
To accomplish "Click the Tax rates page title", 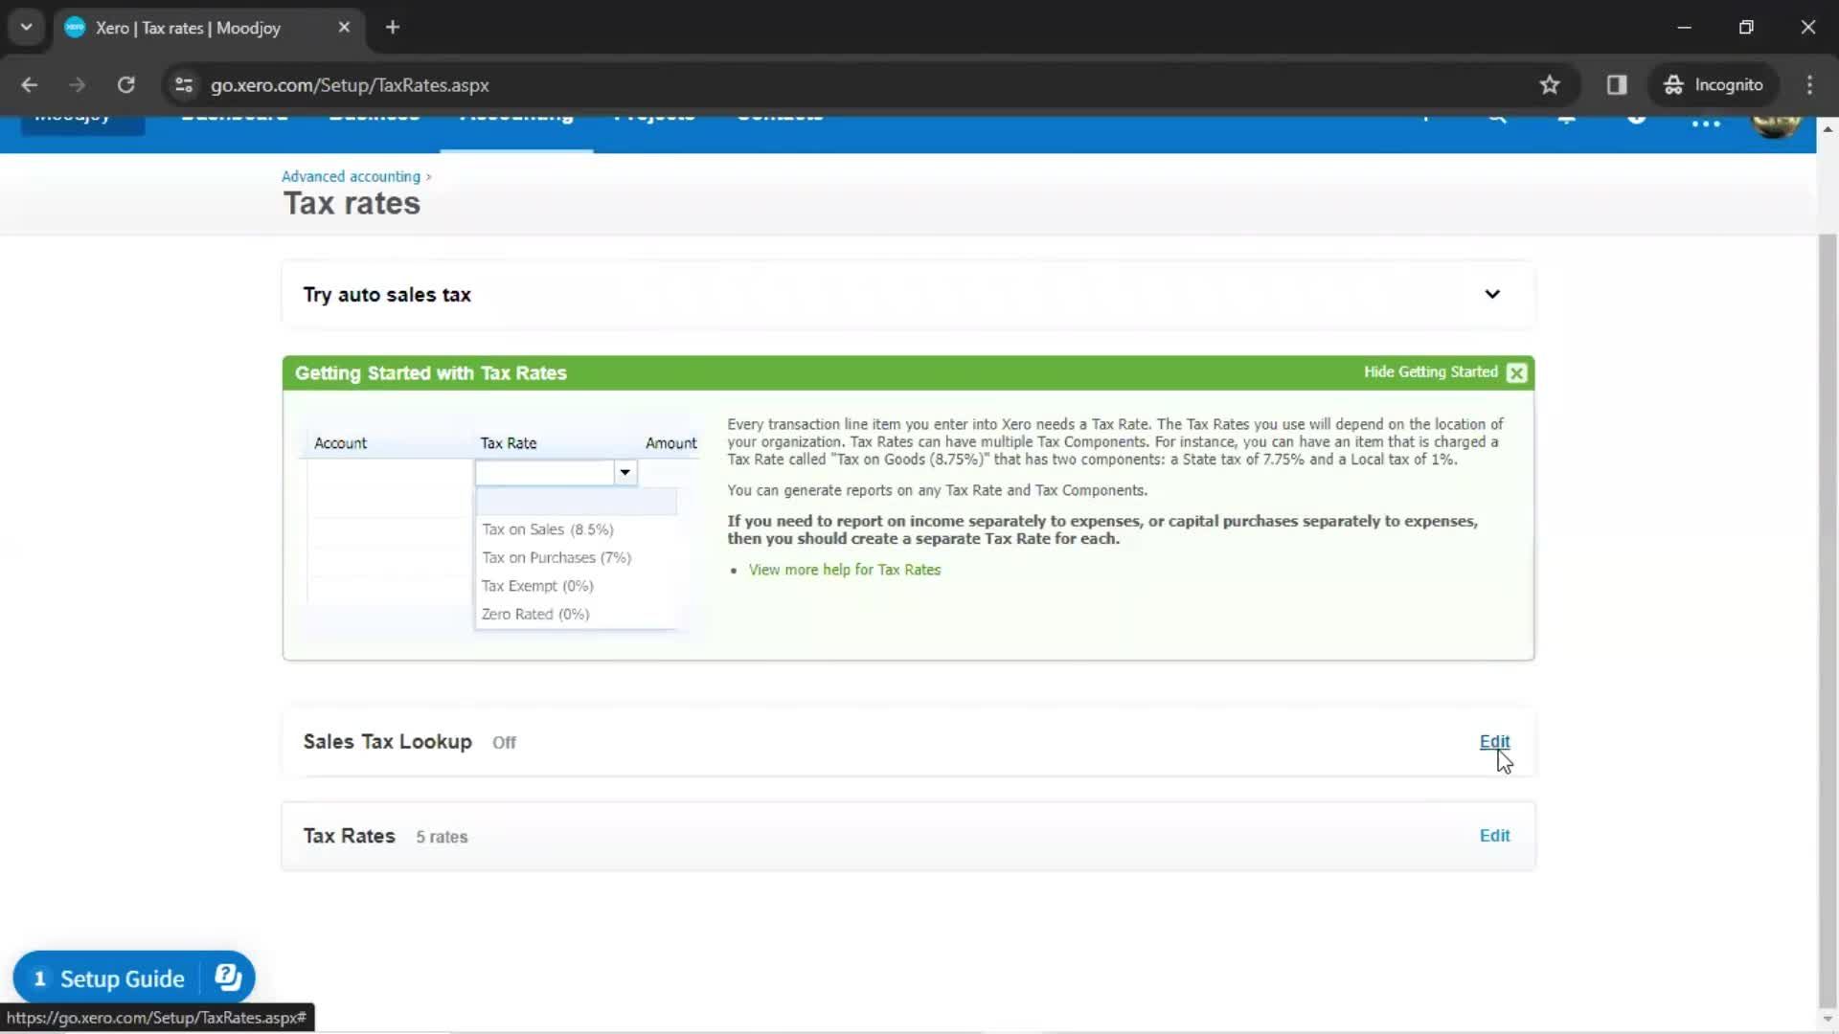I will coord(352,204).
